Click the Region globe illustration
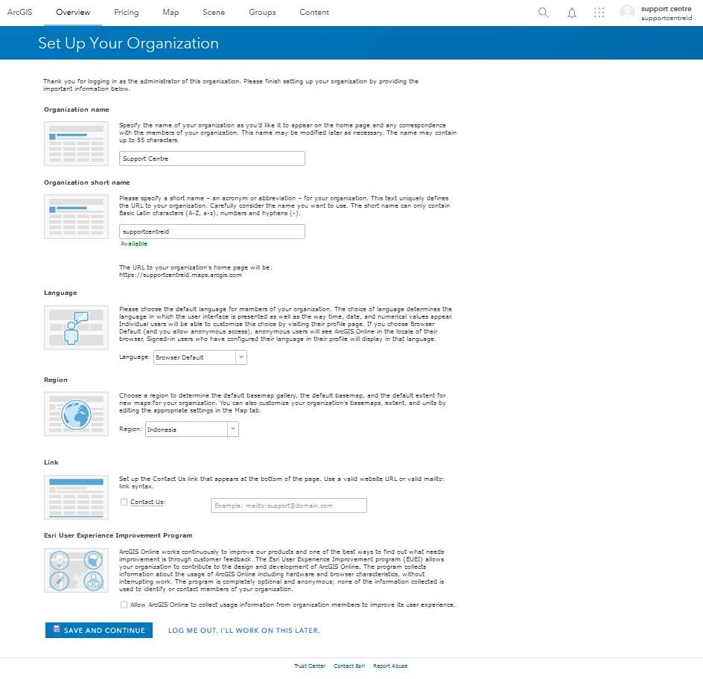This screenshot has width=703, height=679. (76, 414)
